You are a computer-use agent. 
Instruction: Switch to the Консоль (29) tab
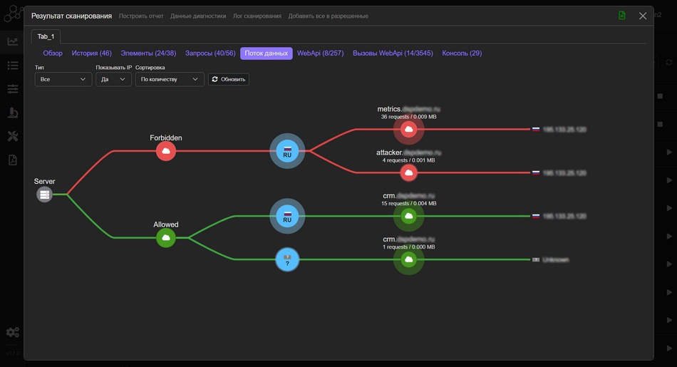pos(462,53)
